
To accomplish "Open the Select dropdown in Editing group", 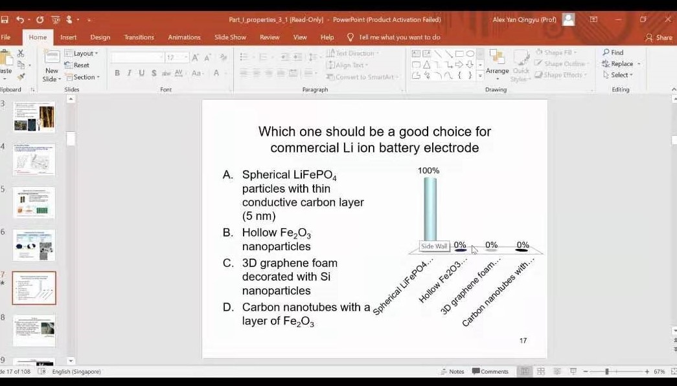I will tap(618, 75).
